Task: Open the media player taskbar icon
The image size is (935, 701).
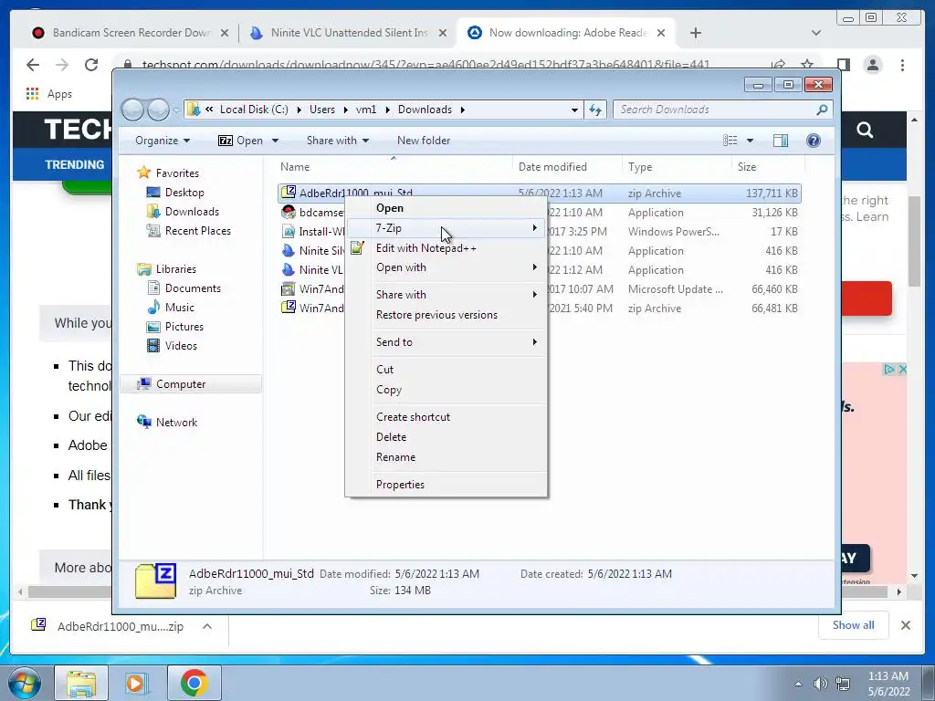Action: pyautogui.click(x=136, y=683)
